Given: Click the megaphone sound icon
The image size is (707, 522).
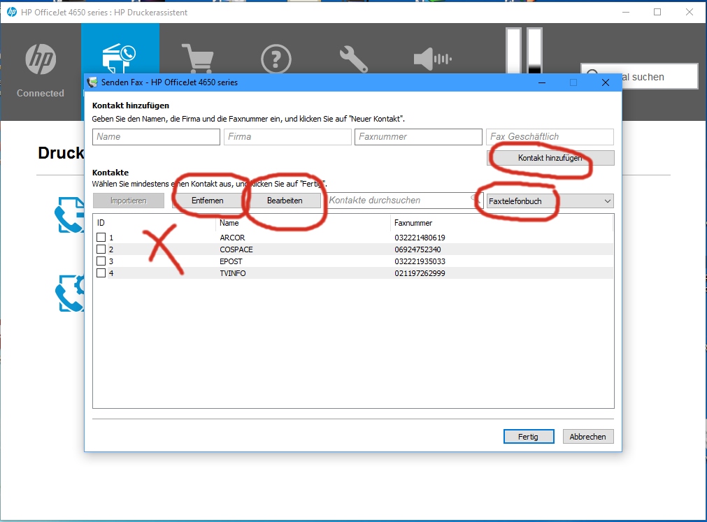Looking at the screenshot, I should (x=432, y=59).
